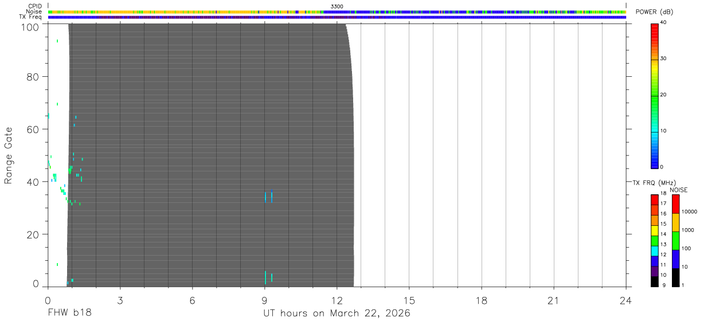Pick the yellow segment of NOISE legend
The image size is (704, 325).
coord(675,222)
